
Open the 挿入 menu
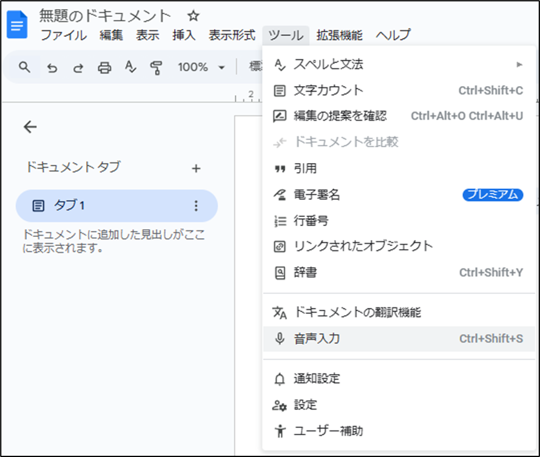pyautogui.click(x=184, y=35)
